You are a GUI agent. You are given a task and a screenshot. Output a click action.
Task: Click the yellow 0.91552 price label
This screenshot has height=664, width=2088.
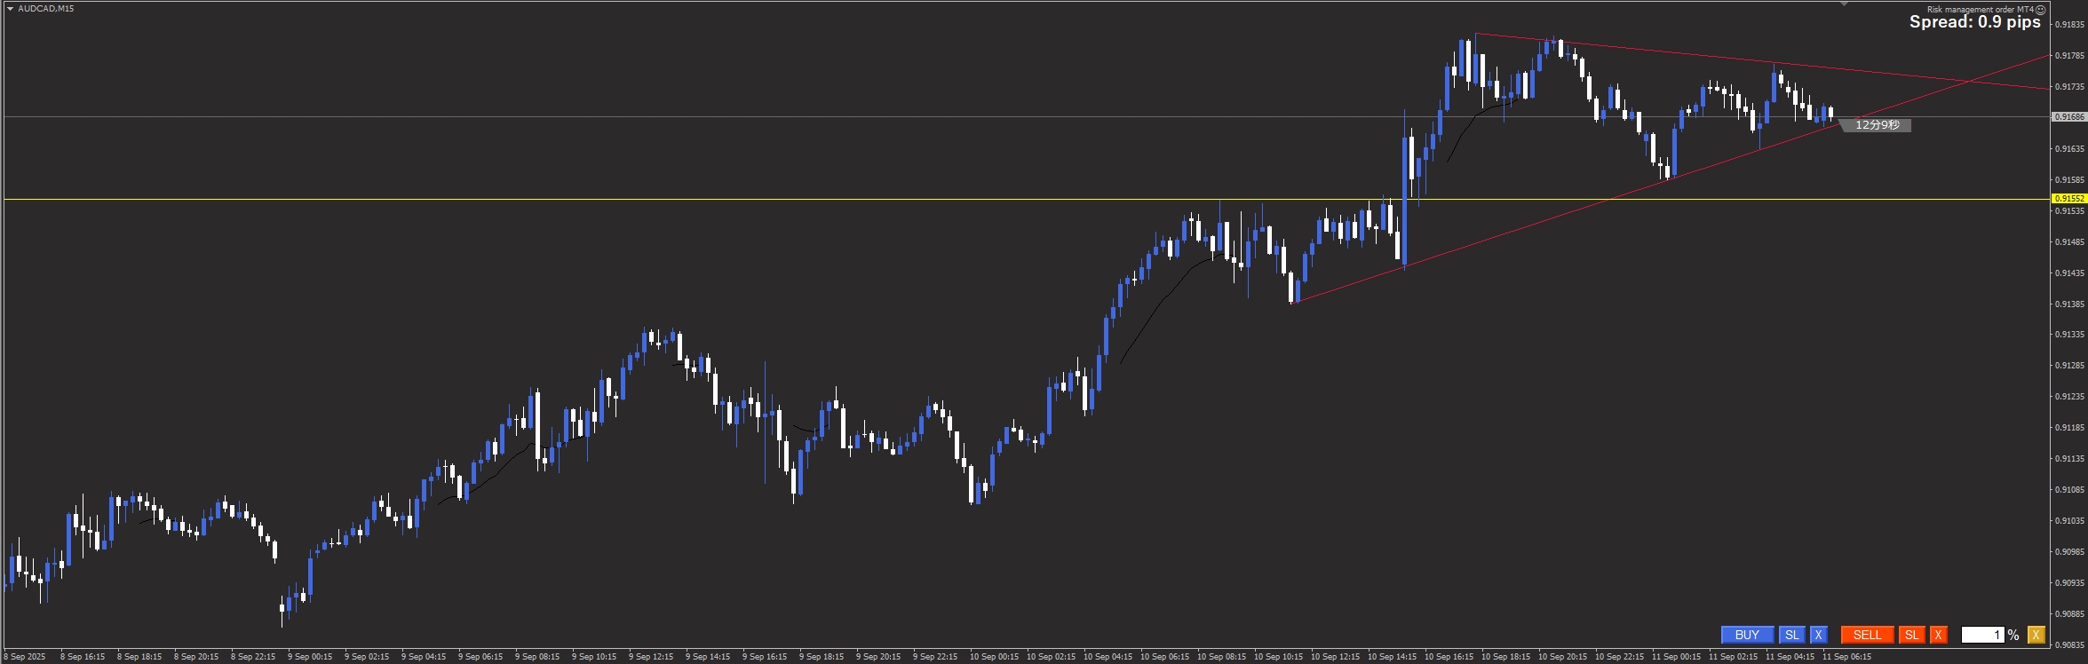pos(2069,199)
